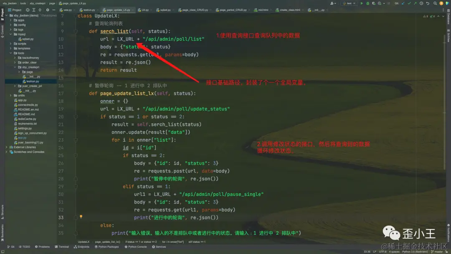Expand the backofmoney folder
Screen dimensions: 451x254
[15, 58]
